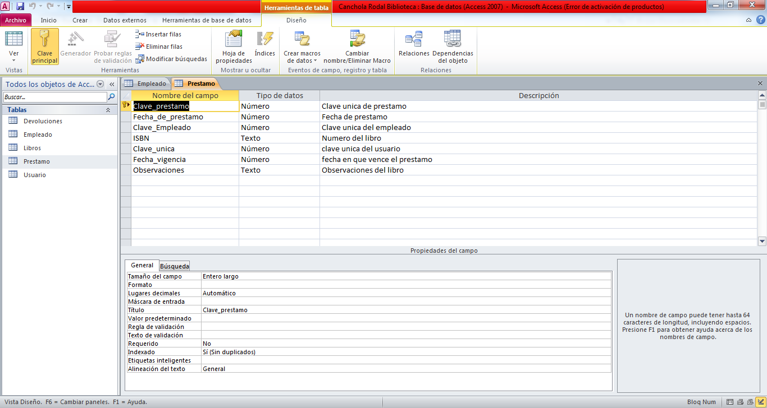
Task: Click the Tipo de datos cell for Observaciones
Action: point(279,170)
